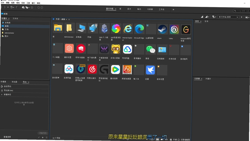The width and height of the screenshot is (250, 141).
Task: Click the thumbnail quality icon
Action: (x=202, y=17)
